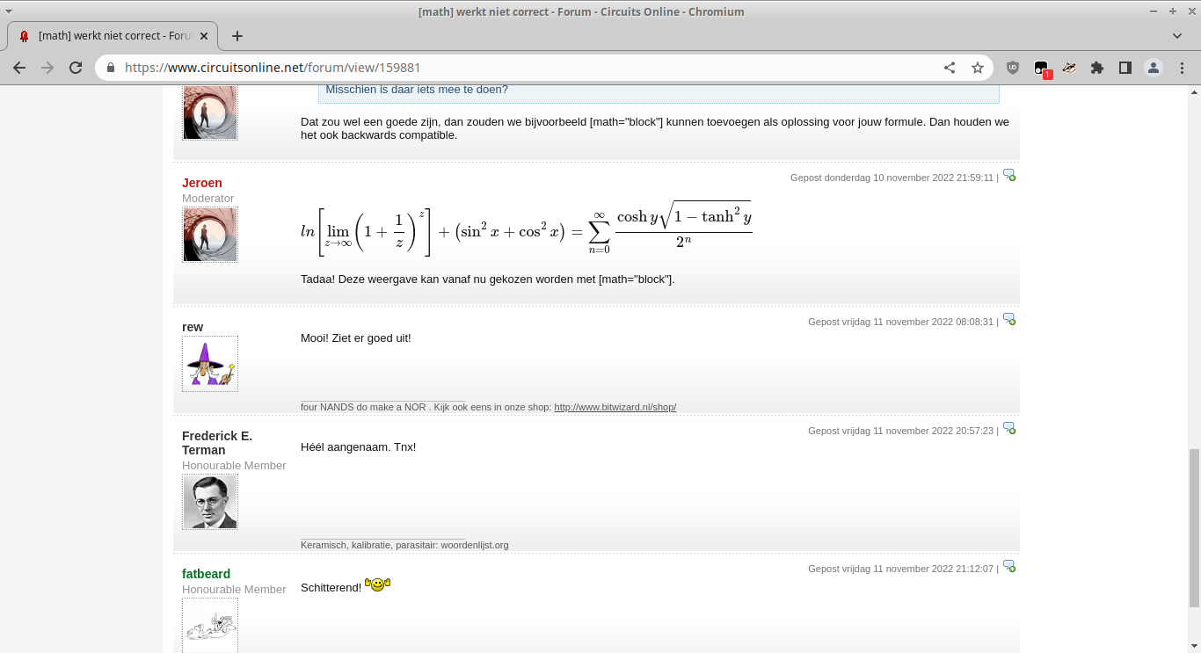Open the Chromium three-dot menu
1201x653 pixels.
[x=1181, y=68]
